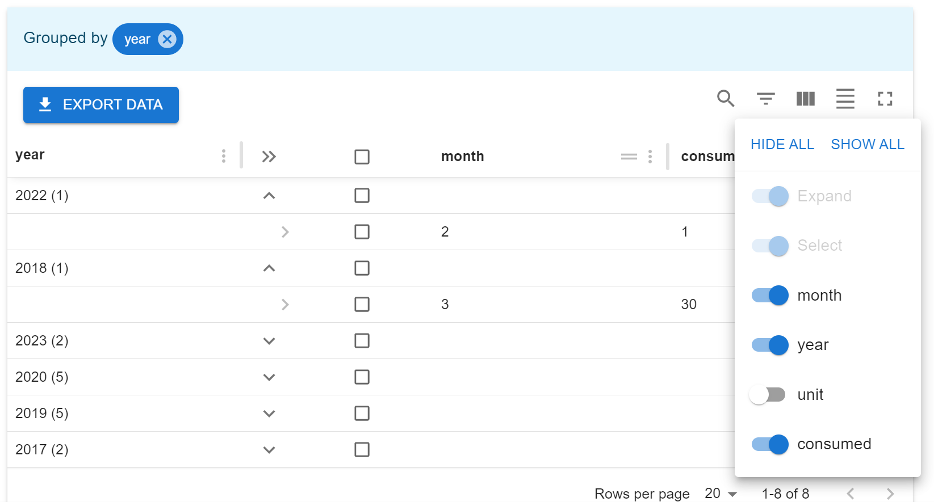
Task: Click Show All columns
Action: click(x=868, y=145)
